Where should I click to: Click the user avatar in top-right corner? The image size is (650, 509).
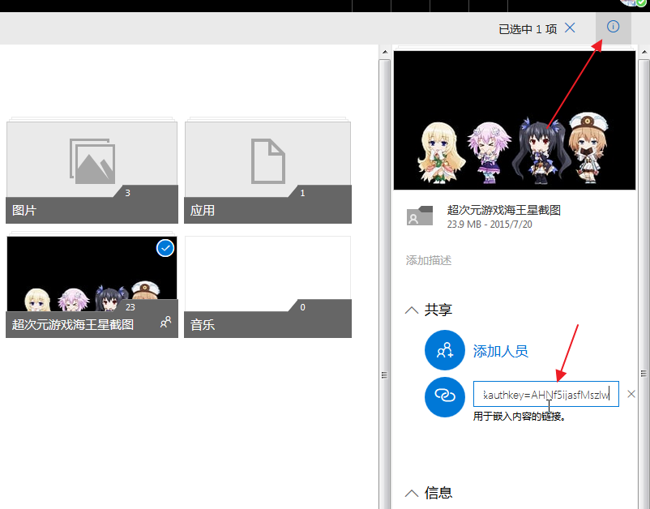click(632, 2)
